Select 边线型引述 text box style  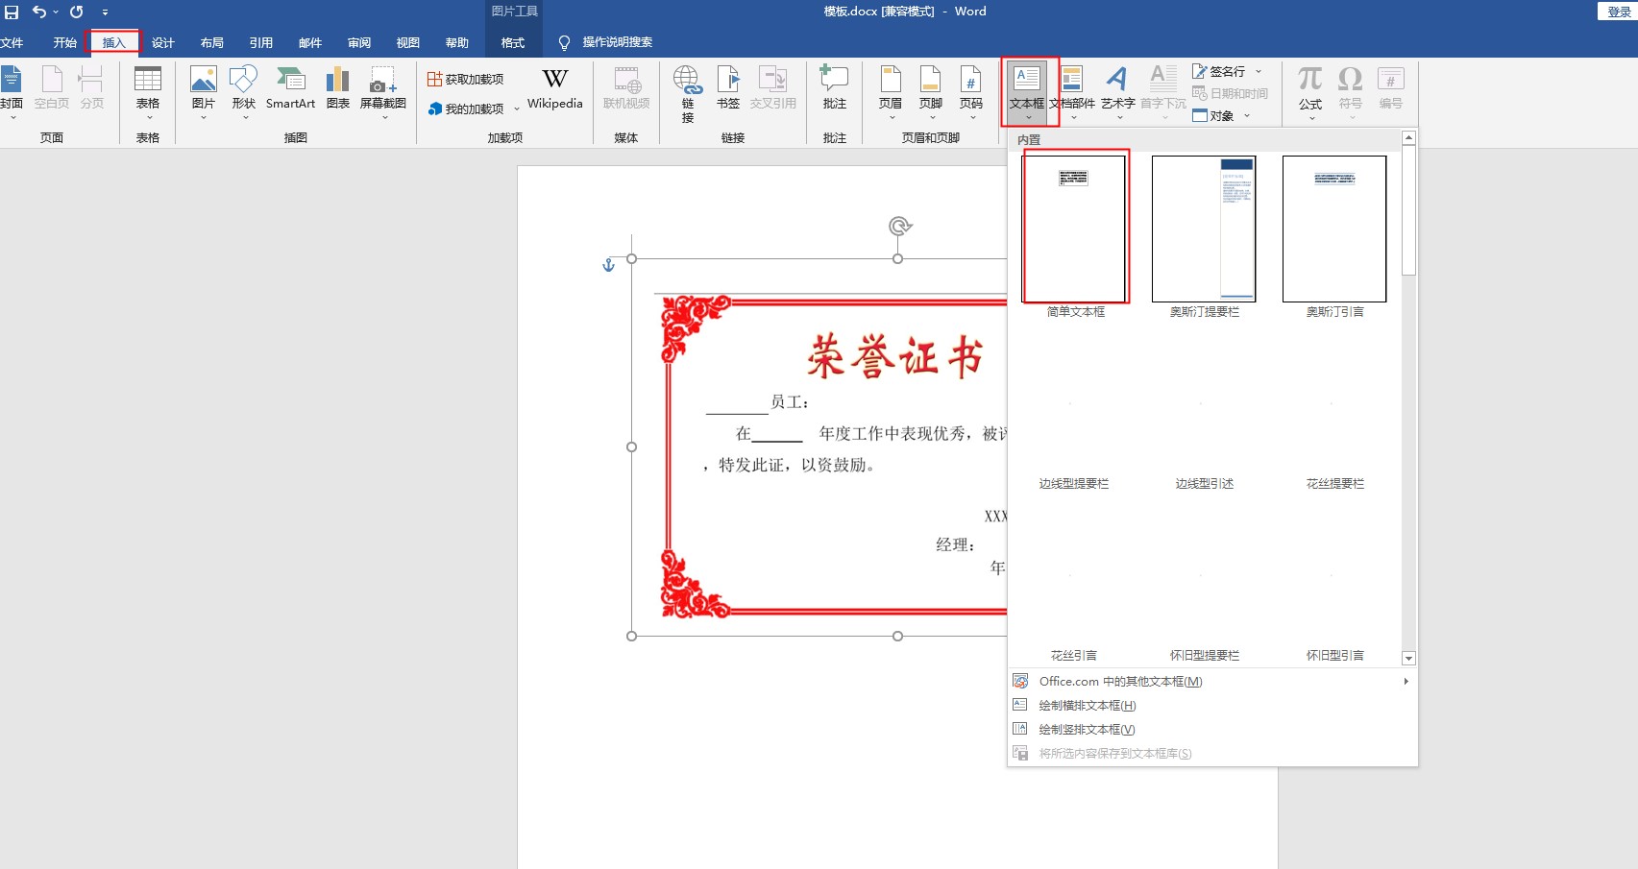pos(1205,483)
